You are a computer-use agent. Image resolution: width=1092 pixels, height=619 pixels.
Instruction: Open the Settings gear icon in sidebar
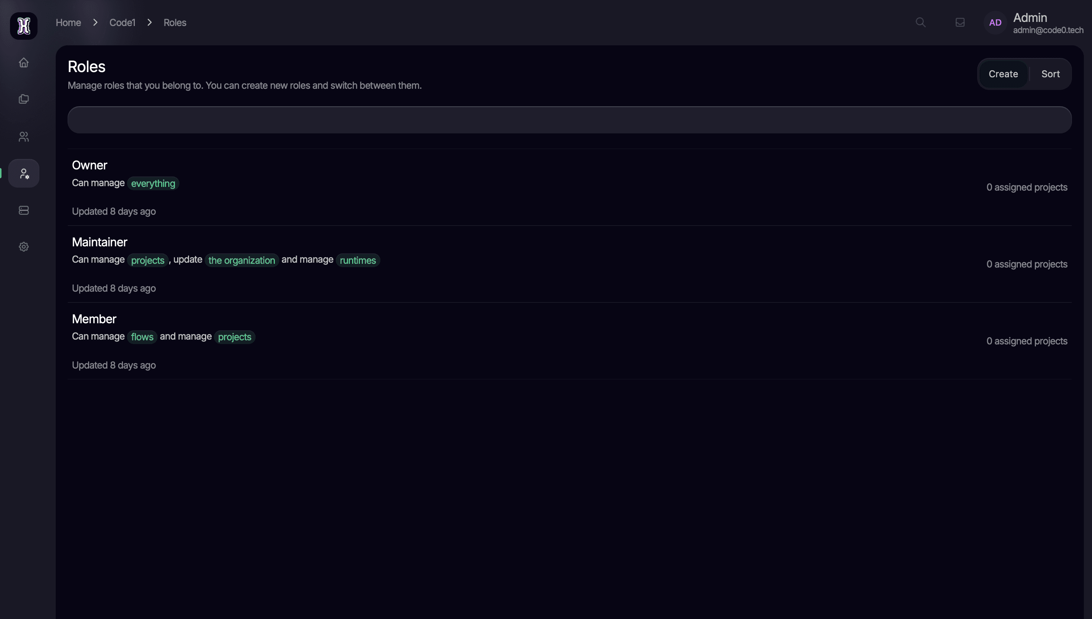coord(23,247)
